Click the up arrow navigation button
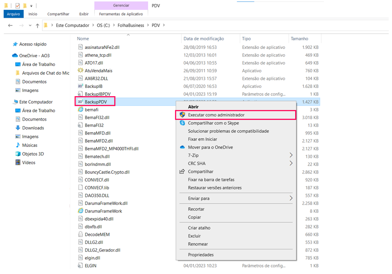This screenshot has height=274, width=392. point(37,26)
